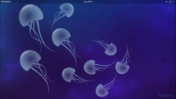Click the battery status icon
This screenshot has width=176, height=99.
click(170, 2)
